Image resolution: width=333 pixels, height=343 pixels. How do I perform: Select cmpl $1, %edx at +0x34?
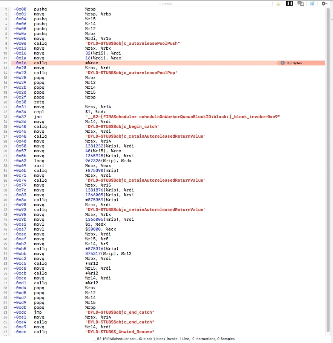(x=168, y=112)
